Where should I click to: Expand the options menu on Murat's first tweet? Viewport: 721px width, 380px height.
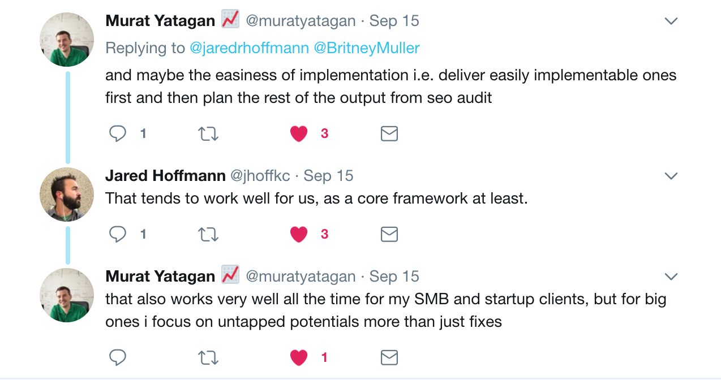671,20
